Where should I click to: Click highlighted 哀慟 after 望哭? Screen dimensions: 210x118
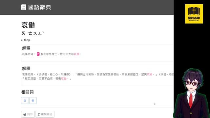click(x=150, y=74)
